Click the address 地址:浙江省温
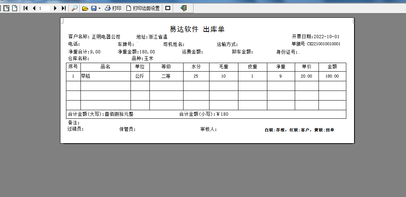This screenshot has height=197, width=406. click(152, 37)
